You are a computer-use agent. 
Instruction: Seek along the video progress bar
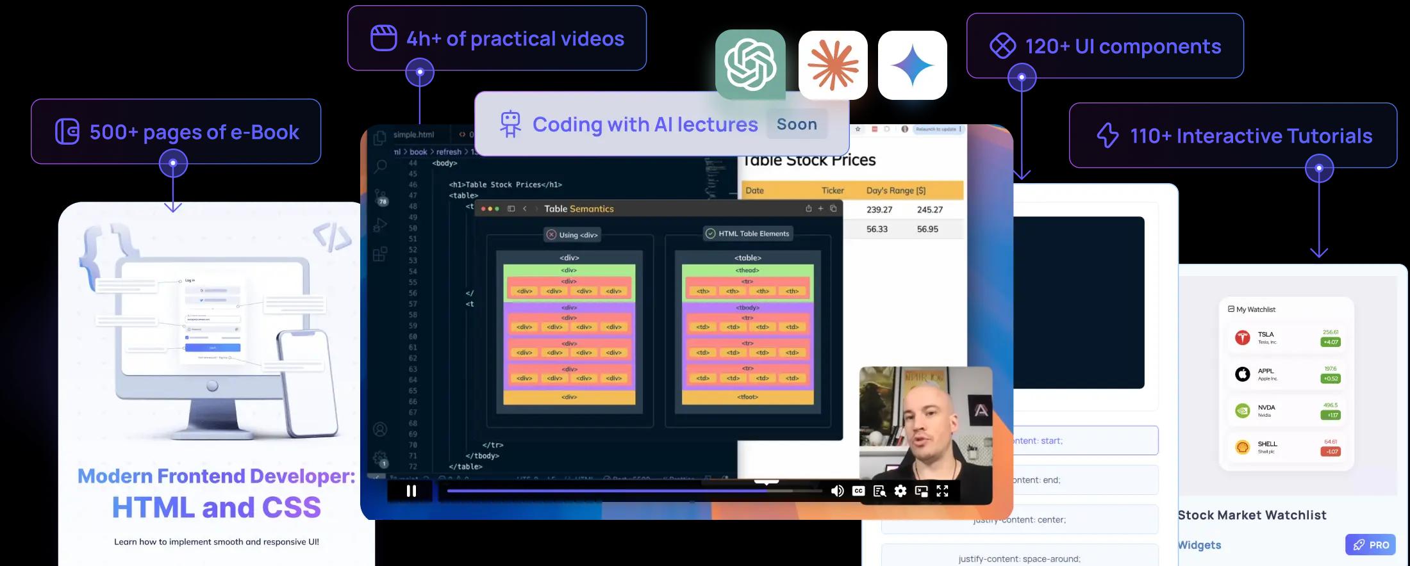634,491
